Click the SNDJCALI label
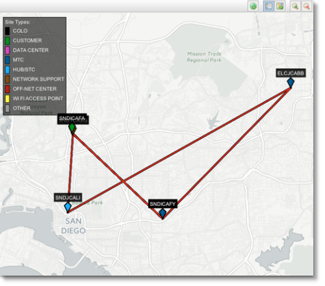 click(68, 198)
